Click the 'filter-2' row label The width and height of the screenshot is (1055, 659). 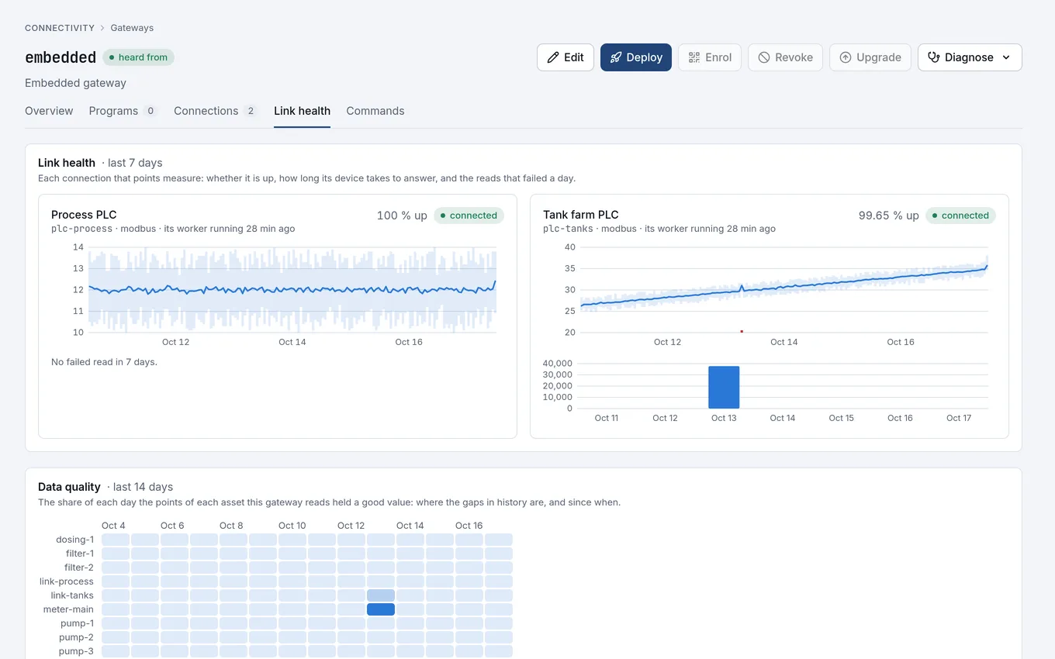pyautogui.click(x=79, y=568)
